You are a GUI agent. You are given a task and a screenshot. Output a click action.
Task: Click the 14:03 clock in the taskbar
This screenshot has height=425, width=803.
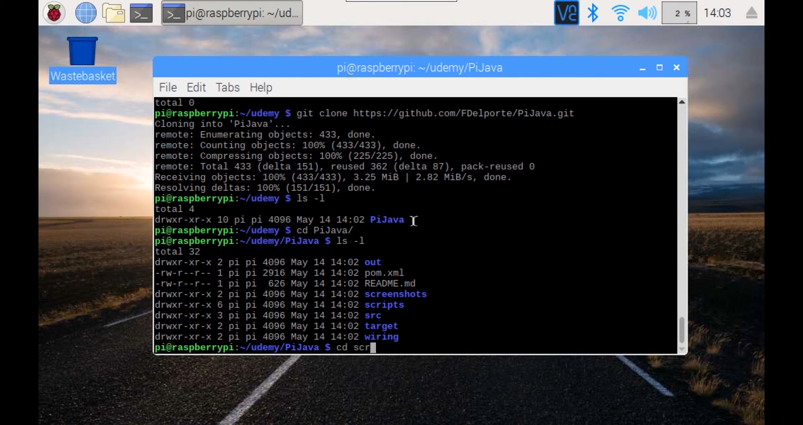pos(717,13)
